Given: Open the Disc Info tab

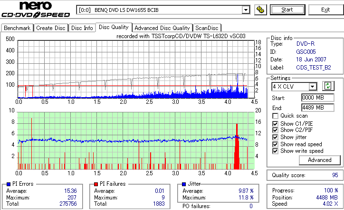Looking at the screenshot, I should (x=82, y=28).
